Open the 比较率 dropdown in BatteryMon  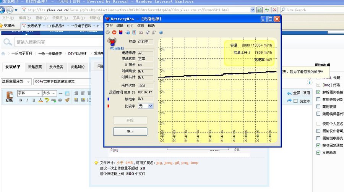pyautogui.click(x=146, y=106)
